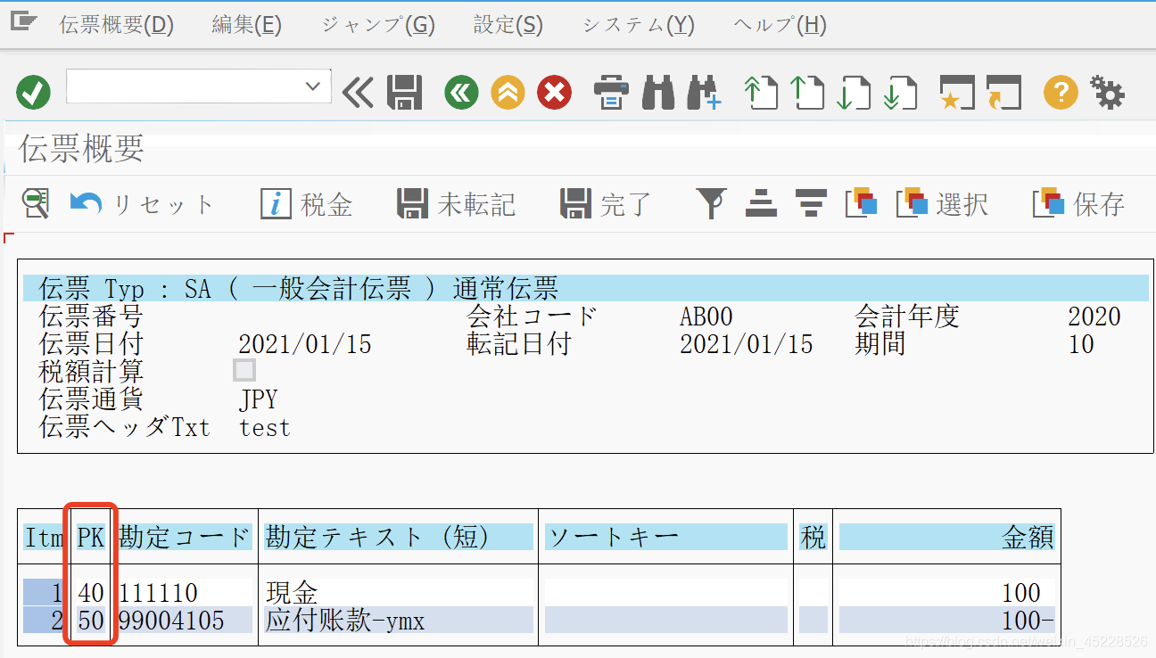Click the 勘定テキスト (短) column header
The height and width of the screenshot is (658, 1156).
[399, 537]
